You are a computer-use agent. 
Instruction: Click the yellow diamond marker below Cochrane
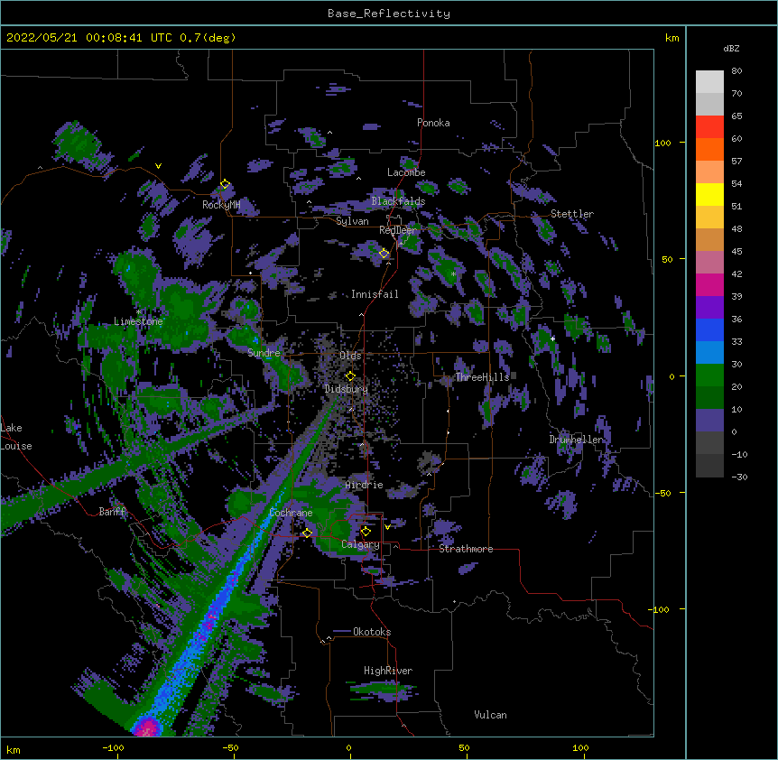point(307,533)
